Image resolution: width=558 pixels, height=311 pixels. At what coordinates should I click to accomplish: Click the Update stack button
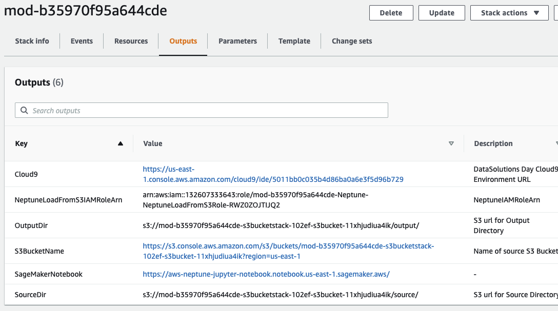[x=442, y=13]
